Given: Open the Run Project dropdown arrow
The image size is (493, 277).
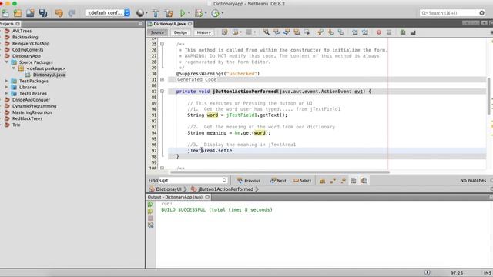Looking at the screenshot, I should (x=189, y=13).
